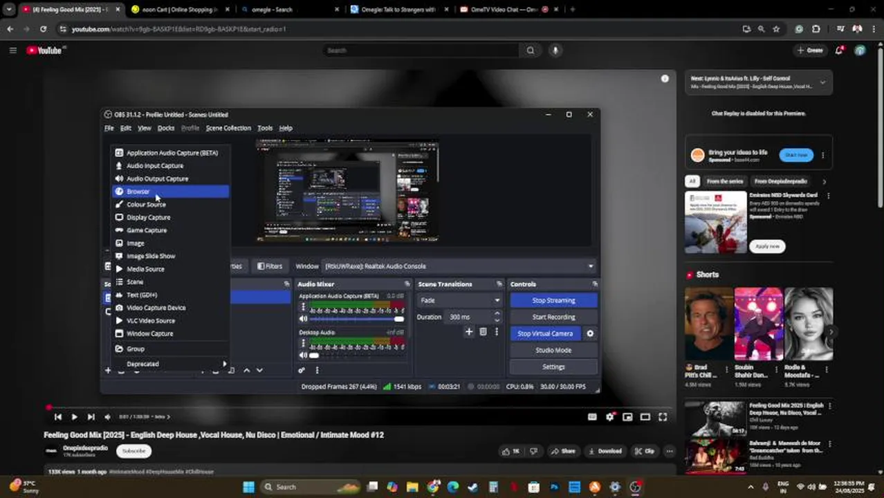Select Game Capture source
The height and width of the screenshot is (498, 884).
point(170,230)
